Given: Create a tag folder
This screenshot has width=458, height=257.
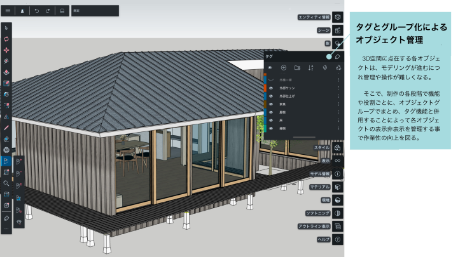Looking at the screenshot, I should 297,68.
